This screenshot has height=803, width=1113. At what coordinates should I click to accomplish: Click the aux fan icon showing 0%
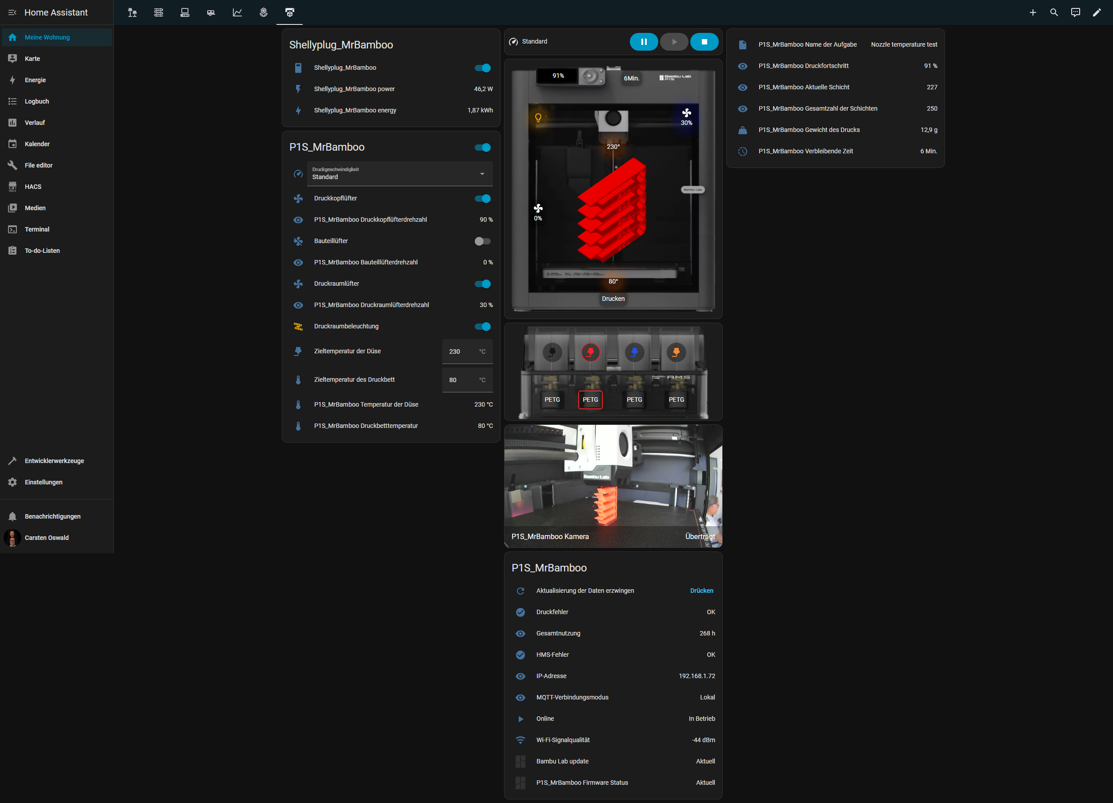coord(538,208)
